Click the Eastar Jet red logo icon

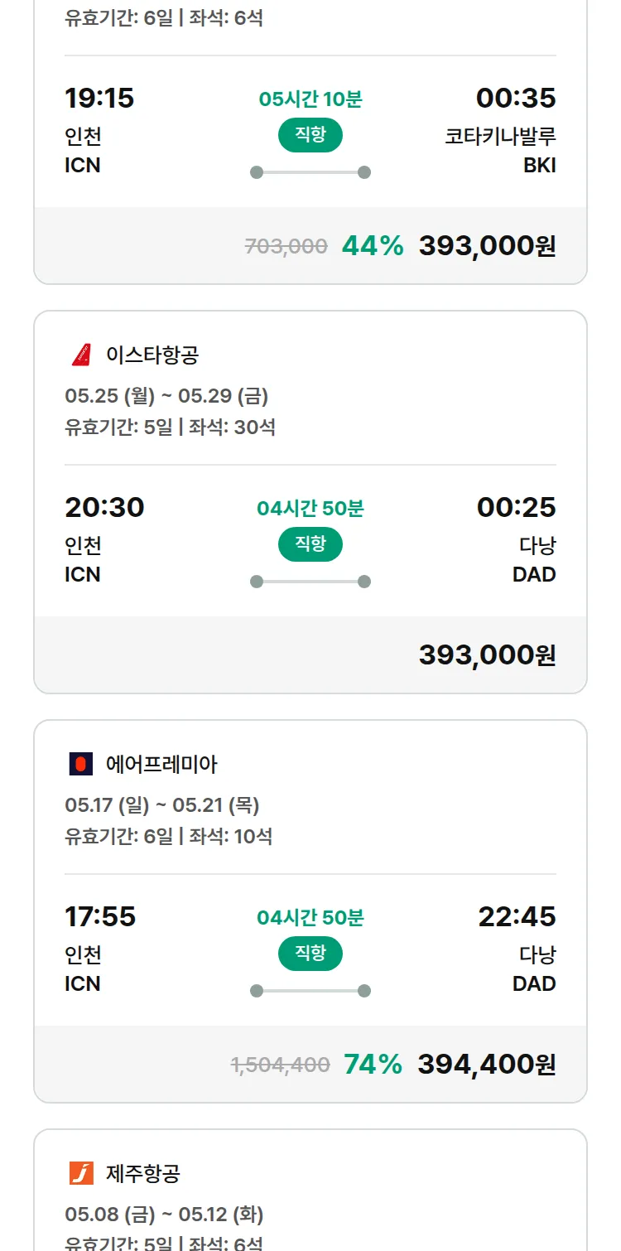(x=81, y=355)
